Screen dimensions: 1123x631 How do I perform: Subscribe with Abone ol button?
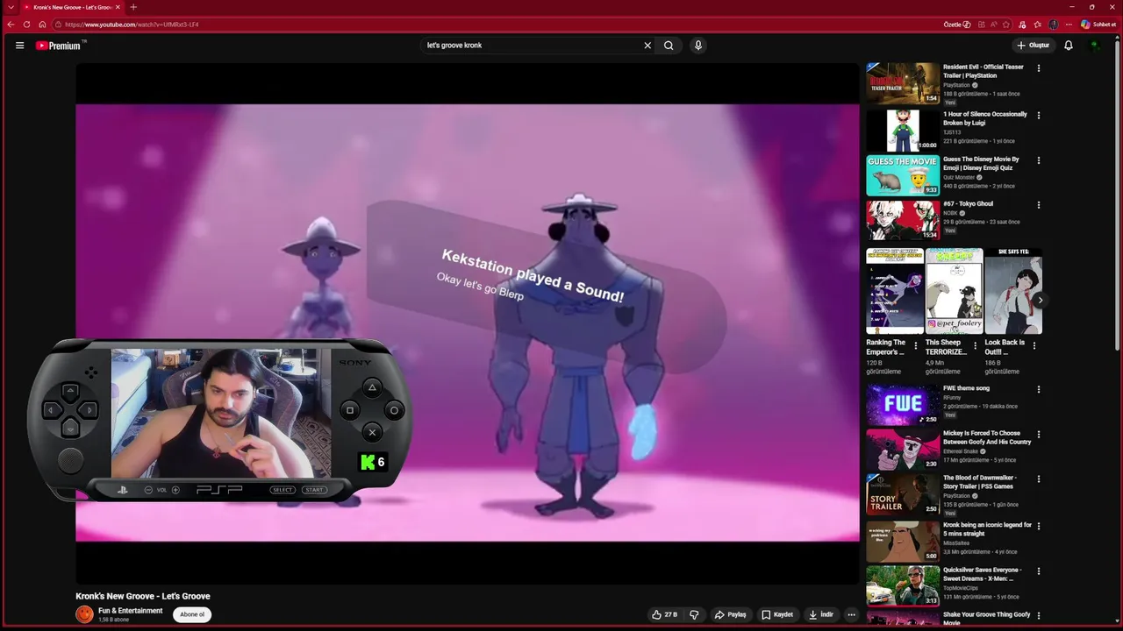pos(192,614)
